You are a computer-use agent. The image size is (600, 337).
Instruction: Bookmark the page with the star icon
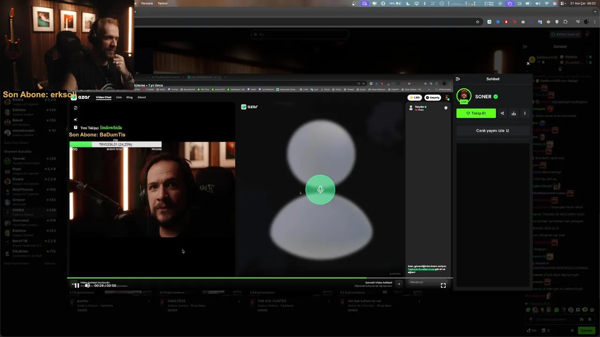click(x=478, y=22)
